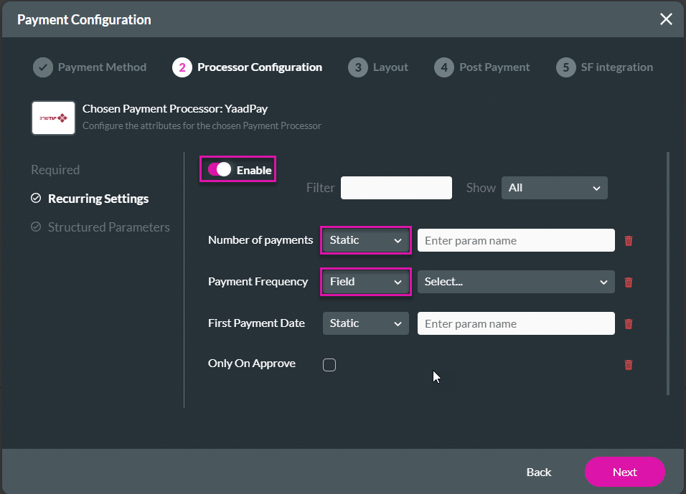Check the Only On Approve checkbox
686x494 pixels.
coord(329,365)
